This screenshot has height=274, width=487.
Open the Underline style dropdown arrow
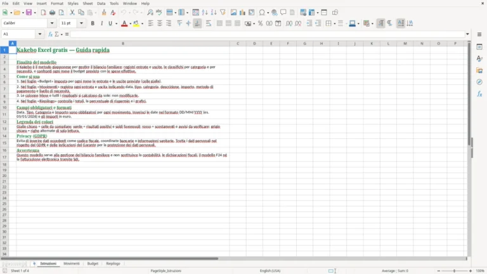coord(116,23)
